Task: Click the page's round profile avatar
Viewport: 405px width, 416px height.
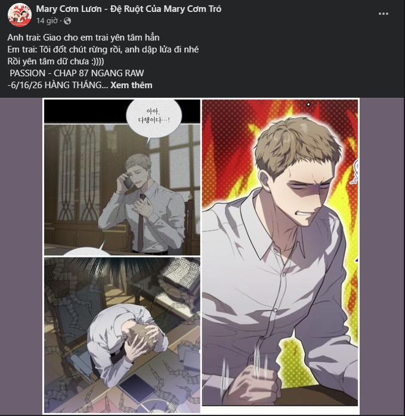Action: (20, 15)
